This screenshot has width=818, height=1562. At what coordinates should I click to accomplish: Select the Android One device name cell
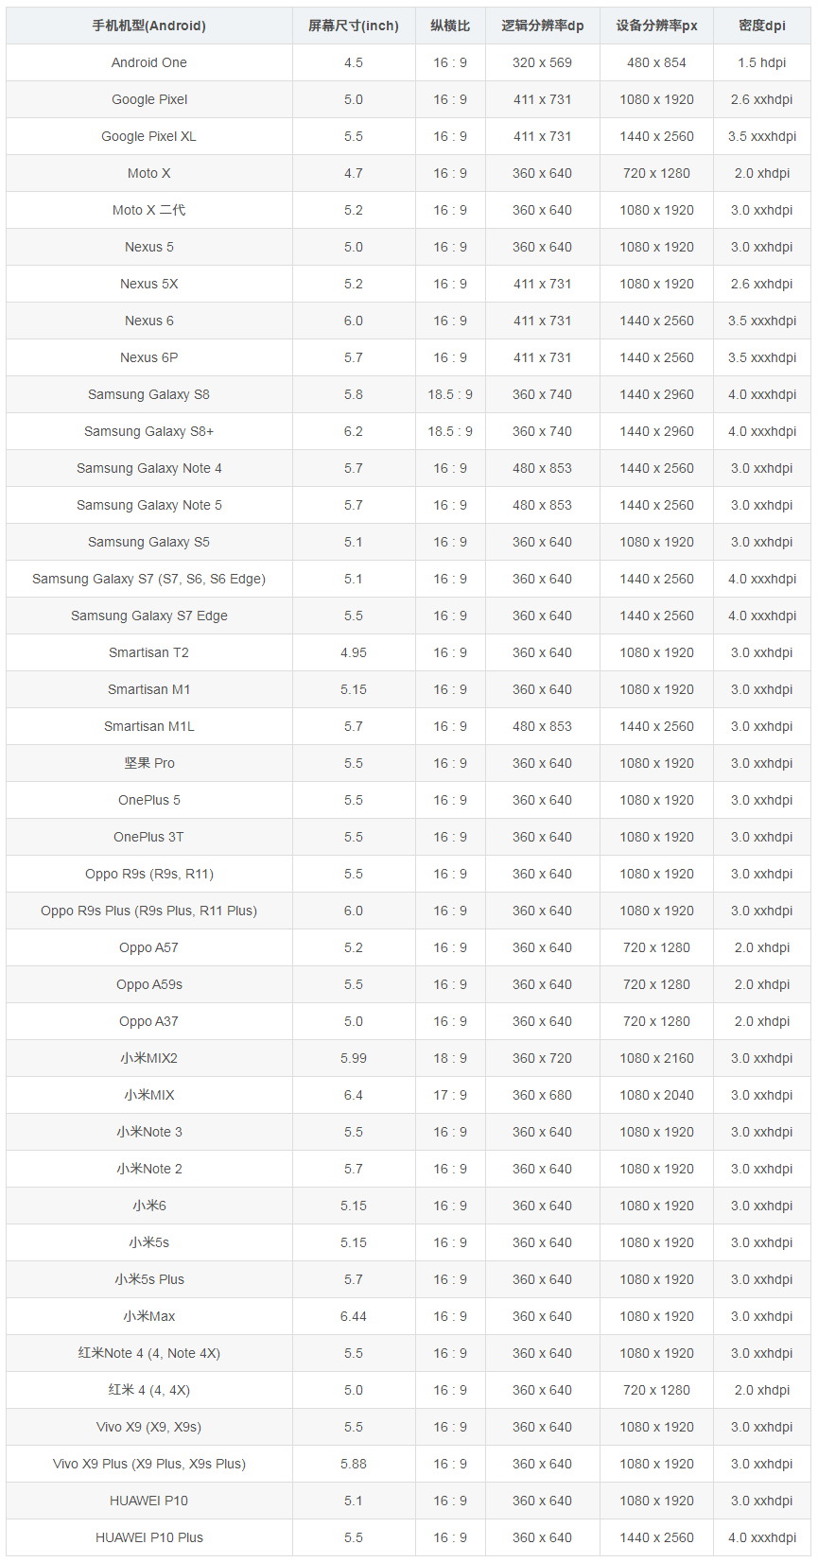[x=148, y=62]
